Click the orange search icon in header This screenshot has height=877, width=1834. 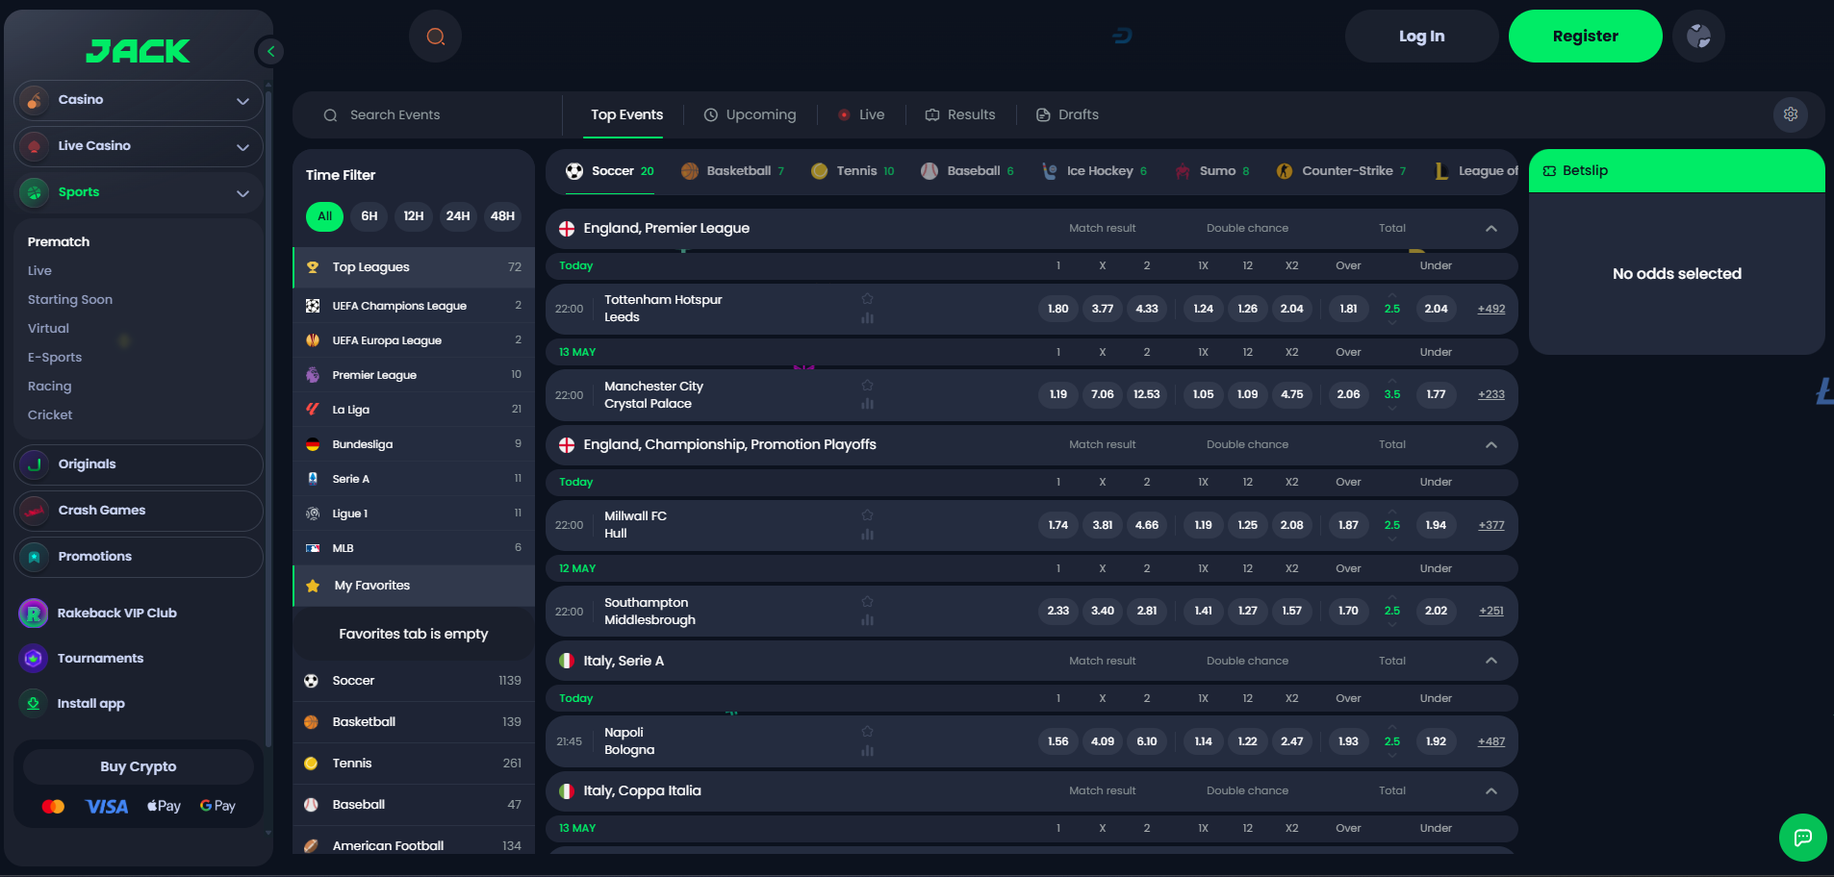coord(436,37)
